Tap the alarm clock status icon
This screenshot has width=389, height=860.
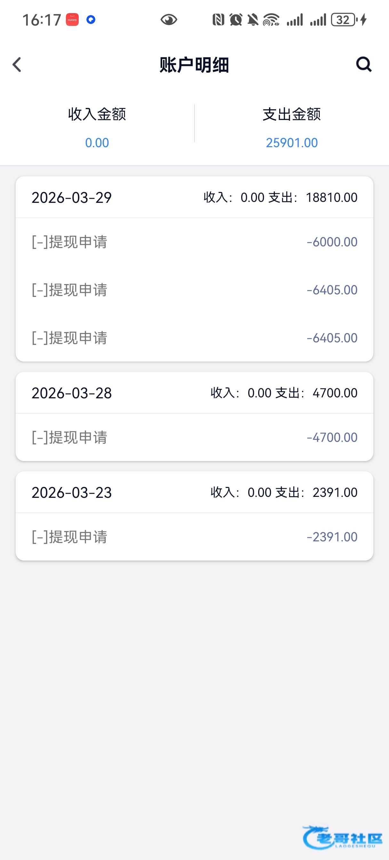coord(236,20)
